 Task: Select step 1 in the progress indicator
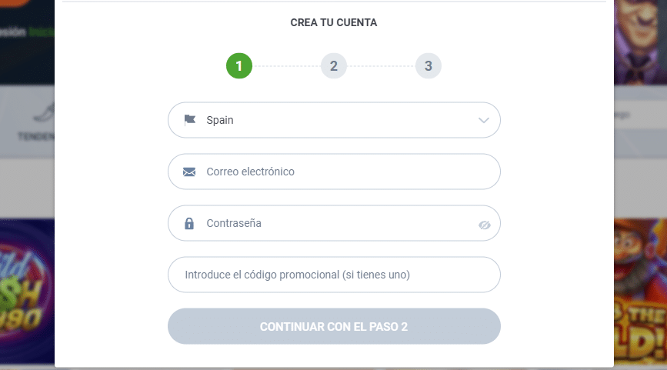(239, 66)
